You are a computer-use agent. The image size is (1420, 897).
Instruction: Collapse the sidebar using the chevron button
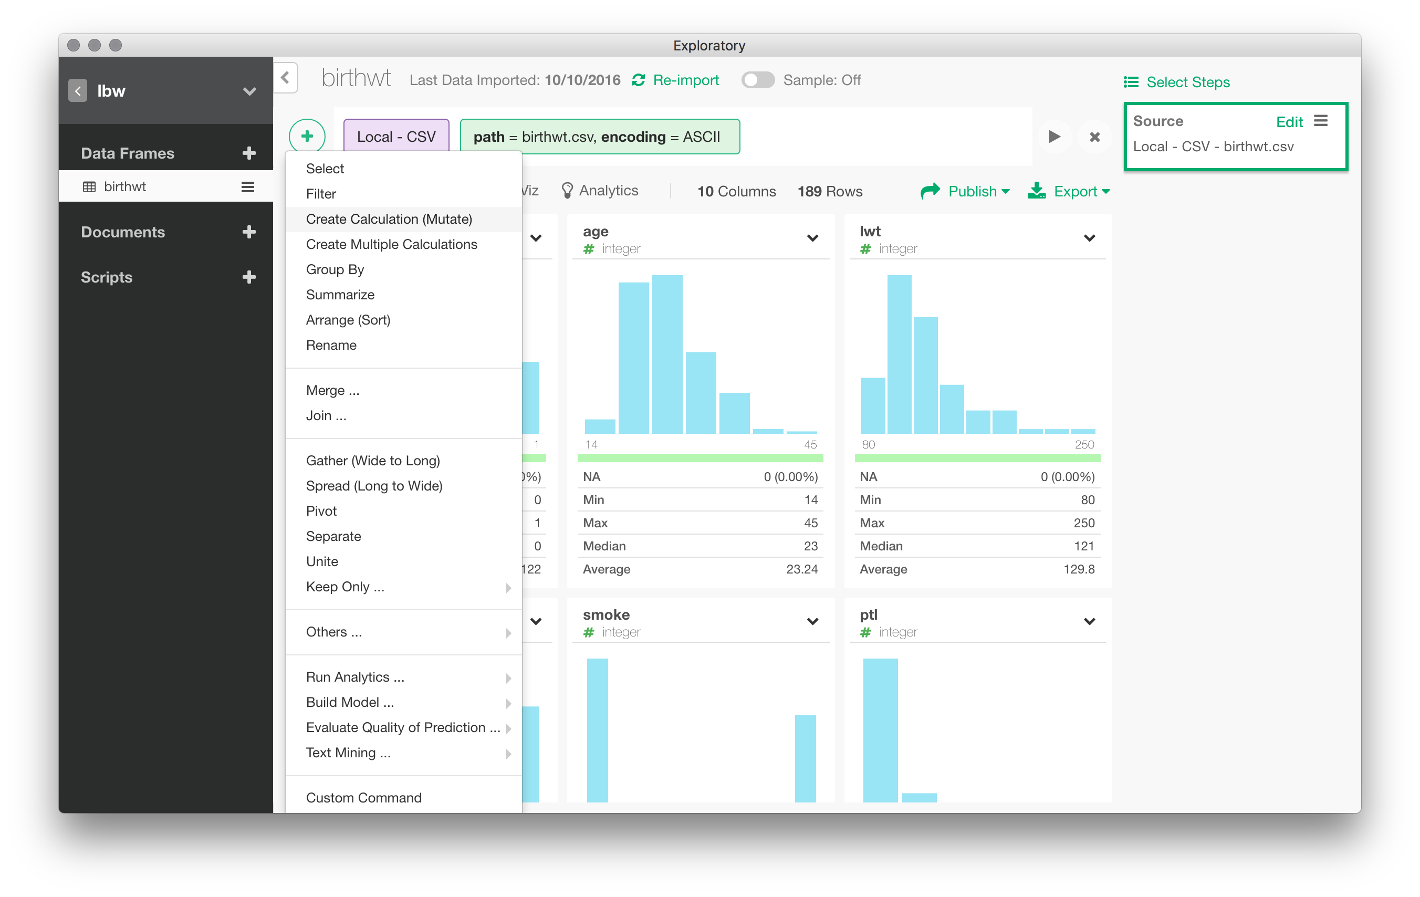click(x=285, y=78)
